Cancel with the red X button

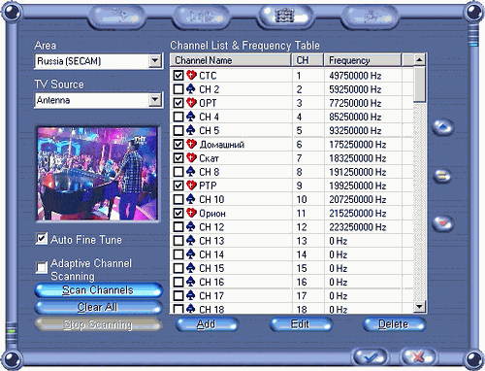(x=418, y=356)
